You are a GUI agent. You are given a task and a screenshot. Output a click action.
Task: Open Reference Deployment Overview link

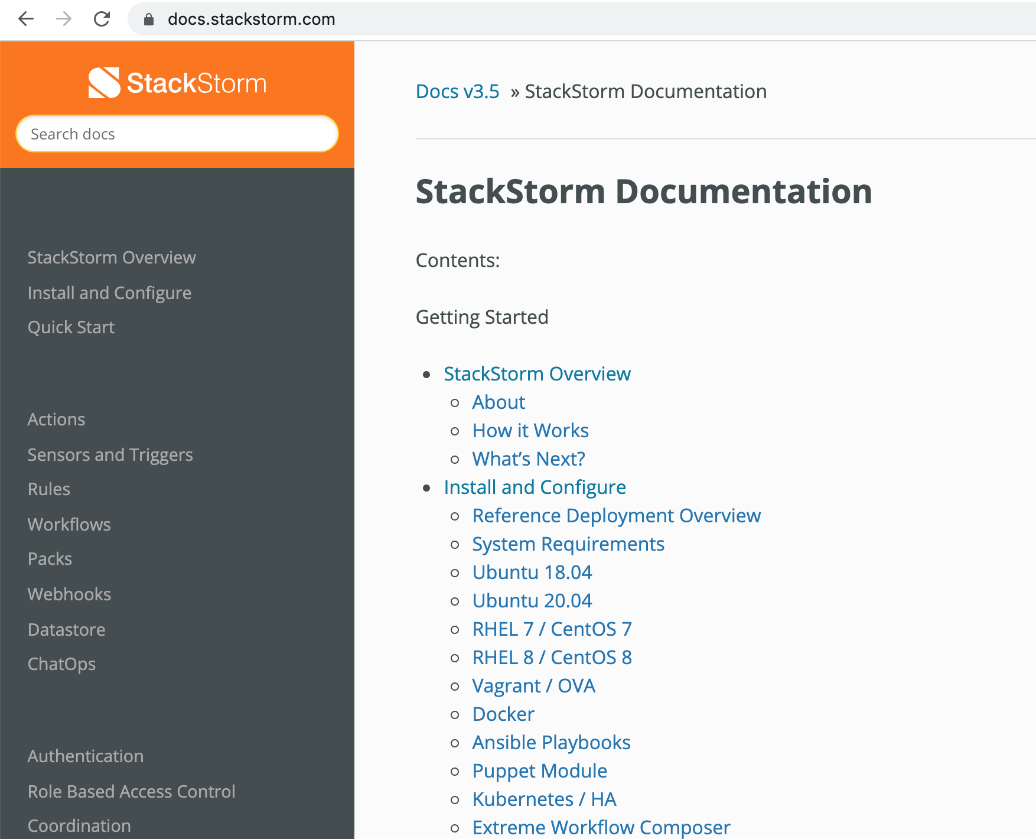pos(617,516)
